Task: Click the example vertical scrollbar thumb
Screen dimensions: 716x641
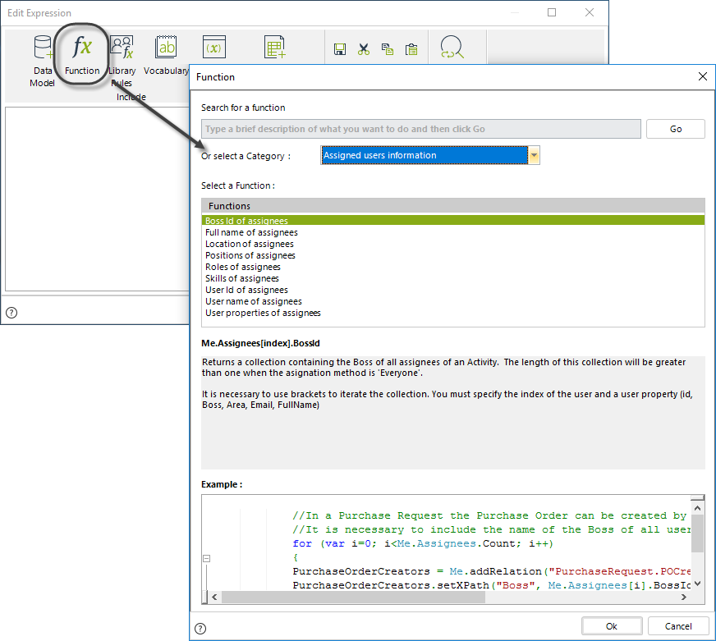Action: coord(697,533)
